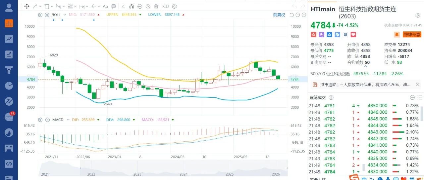Zoom in chart with plus circle icon
The height and width of the screenshot is (180, 424).
click(303, 15)
